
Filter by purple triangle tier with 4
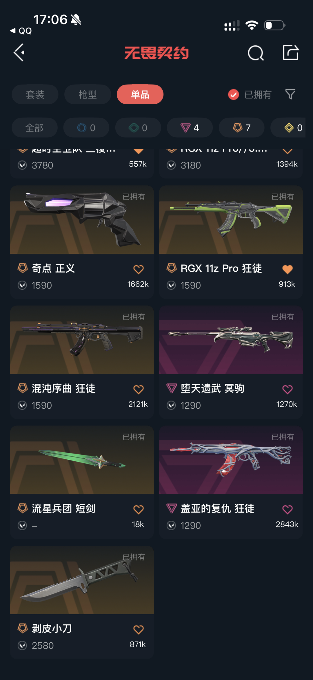(x=190, y=128)
